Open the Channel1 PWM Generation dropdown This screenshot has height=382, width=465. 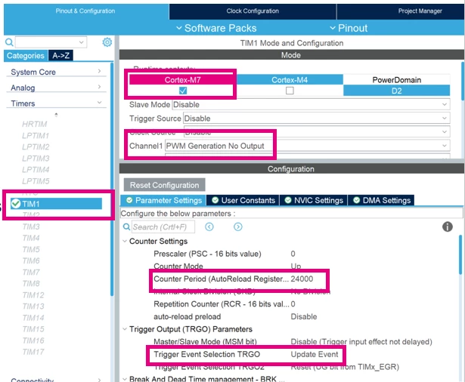point(308,146)
